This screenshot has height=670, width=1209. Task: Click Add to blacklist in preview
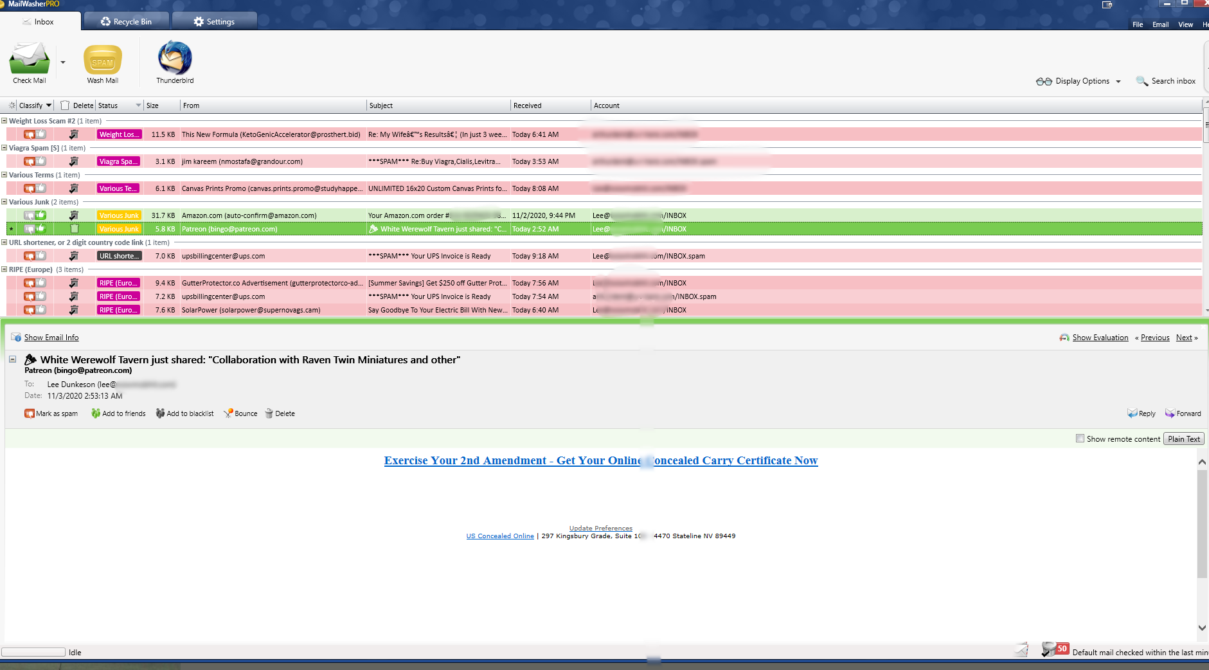coord(184,413)
